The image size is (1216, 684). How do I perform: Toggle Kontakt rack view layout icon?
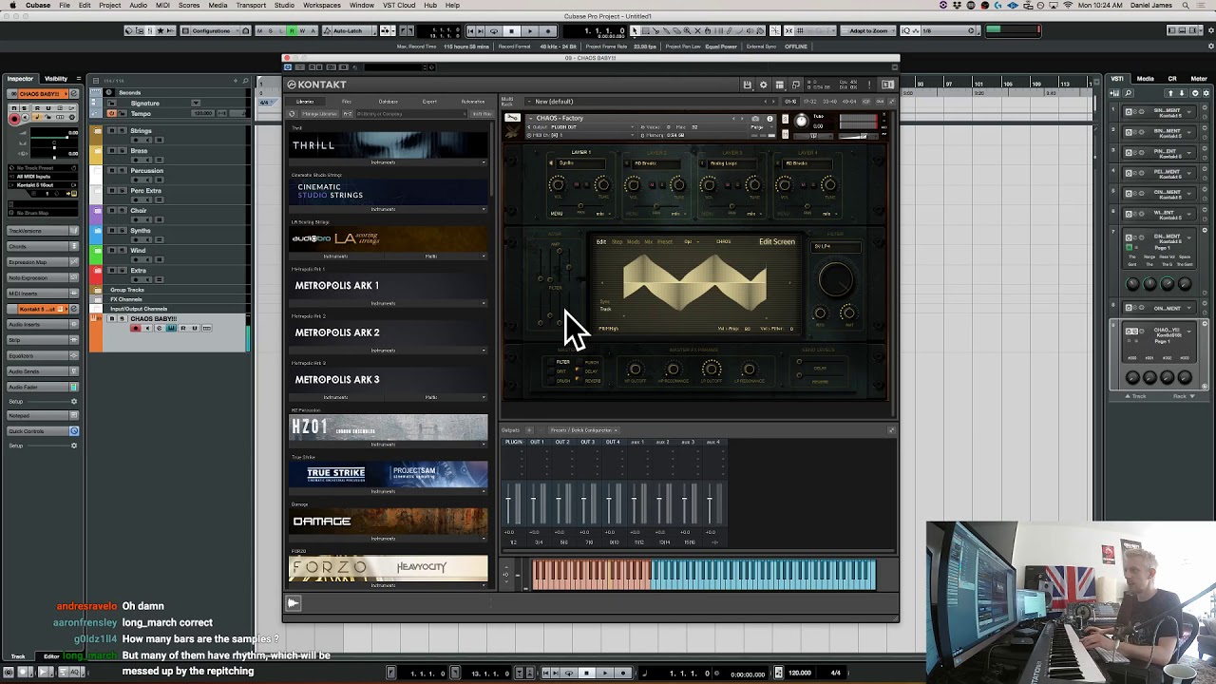[x=780, y=85]
